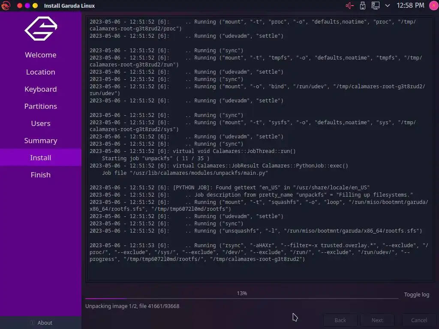
Task: Click the Back button
Action: coord(340,320)
